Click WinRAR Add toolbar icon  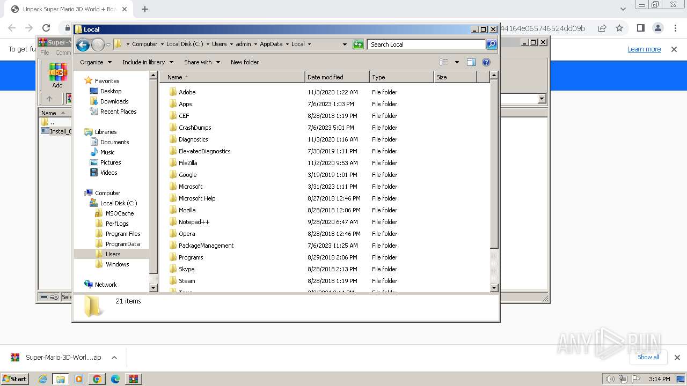[x=57, y=76]
